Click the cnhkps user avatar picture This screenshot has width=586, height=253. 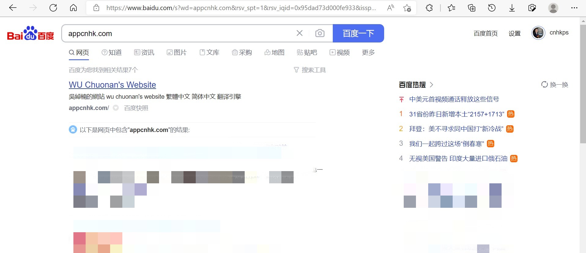pyautogui.click(x=538, y=33)
